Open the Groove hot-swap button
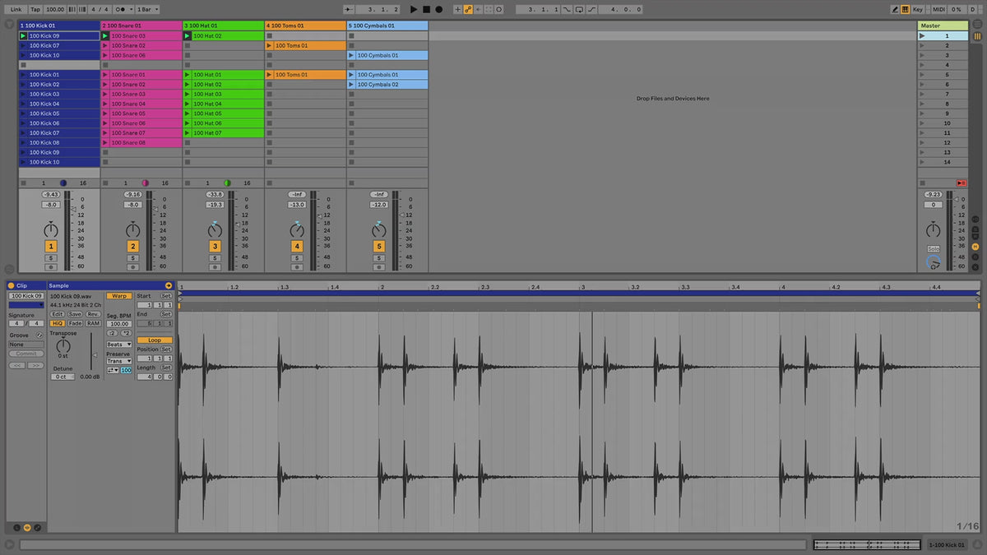This screenshot has width=987, height=555. click(39, 335)
